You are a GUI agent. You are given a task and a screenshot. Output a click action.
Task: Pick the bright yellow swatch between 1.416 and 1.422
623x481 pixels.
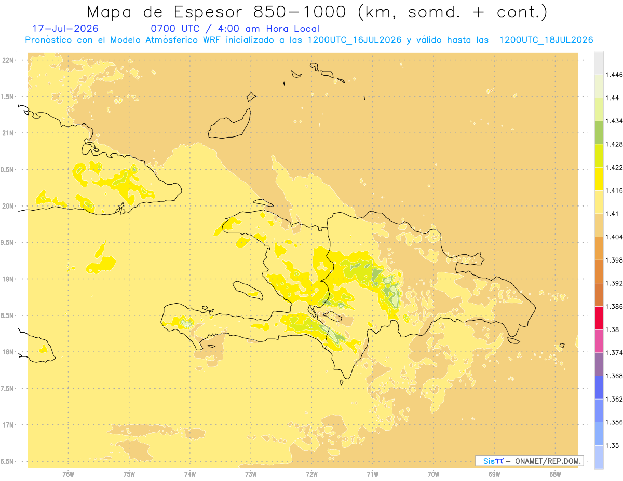pyautogui.click(x=599, y=179)
